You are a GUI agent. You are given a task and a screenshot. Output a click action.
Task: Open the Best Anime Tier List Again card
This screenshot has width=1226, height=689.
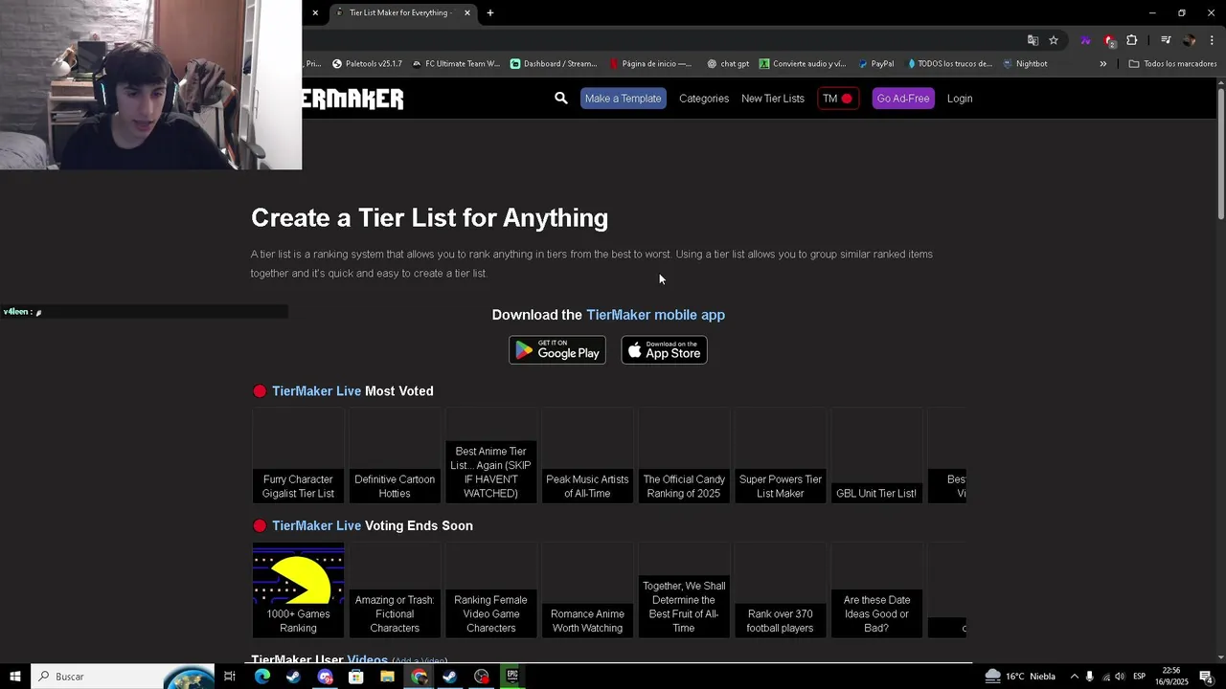click(x=491, y=456)
